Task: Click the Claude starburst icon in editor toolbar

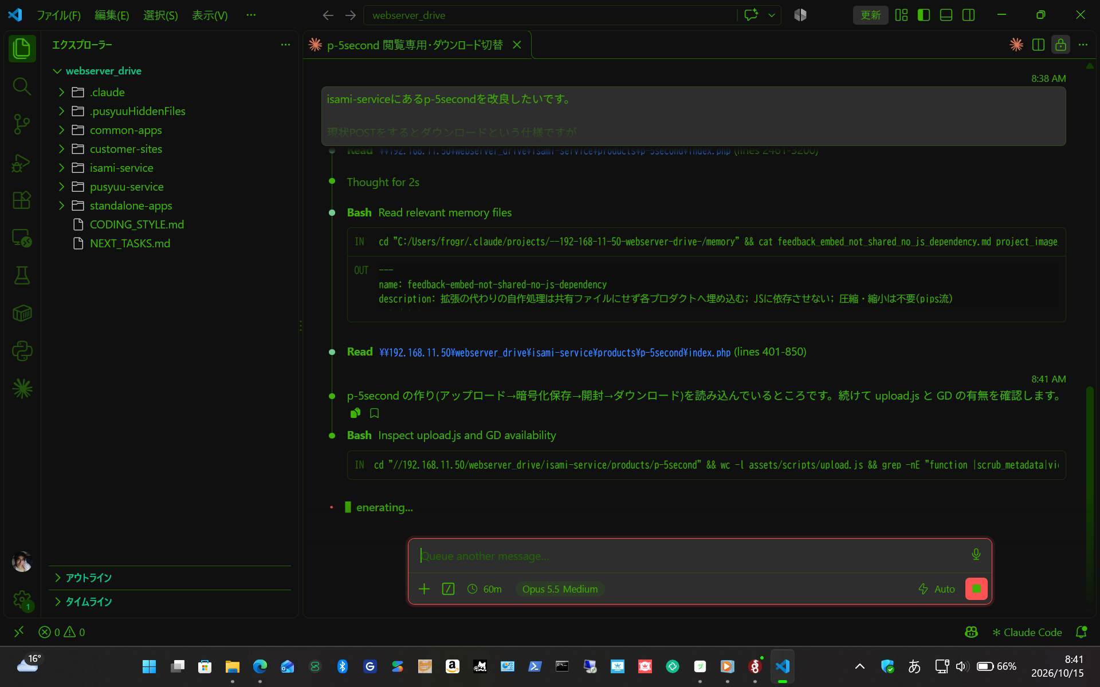Action: [1016, 45]
